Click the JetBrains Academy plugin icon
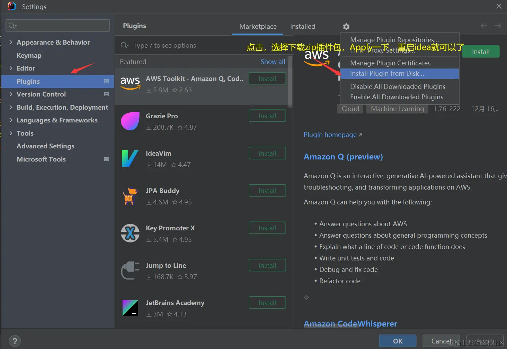The height and width of the screenshot is (349, 507). (x=130, y=308)
